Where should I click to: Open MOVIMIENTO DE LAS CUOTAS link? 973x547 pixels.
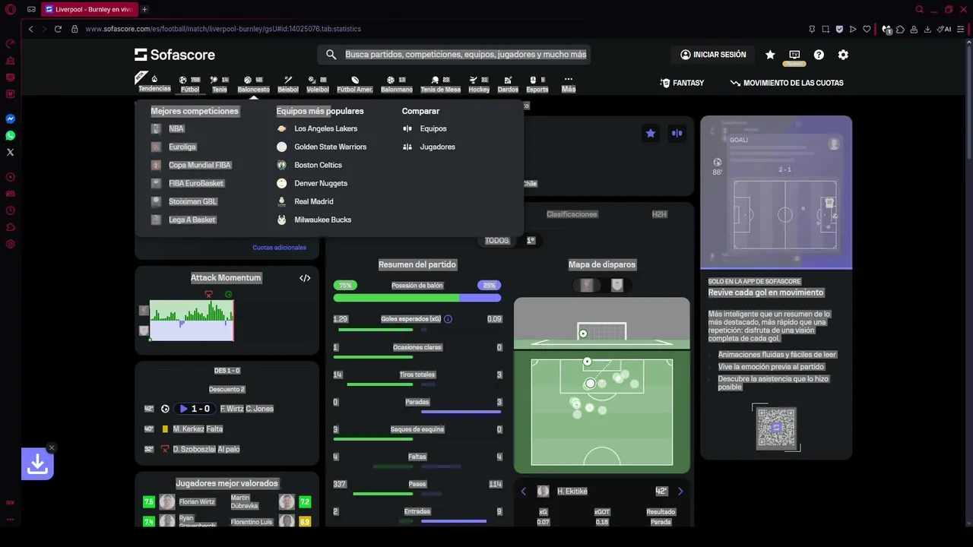787,83
